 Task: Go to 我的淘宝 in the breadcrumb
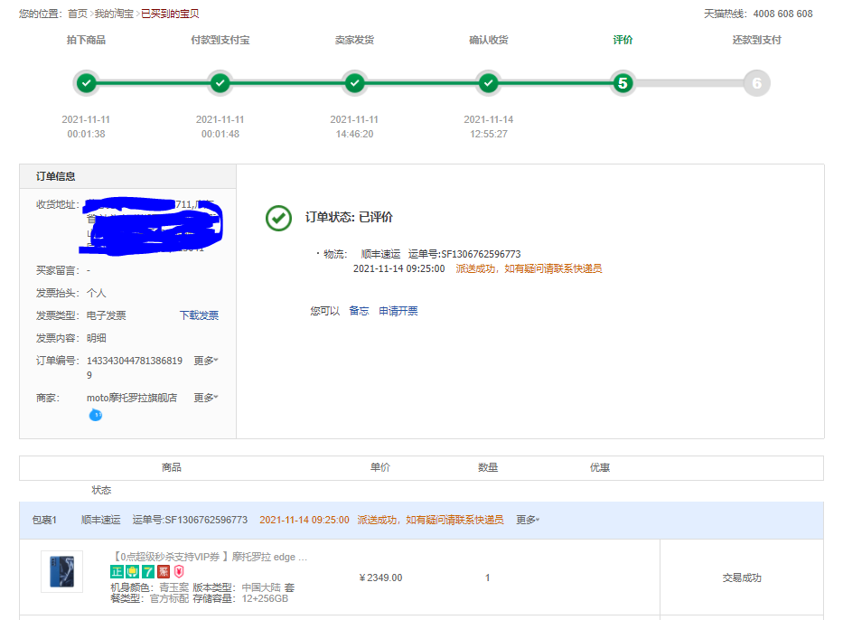coord(114,14)
